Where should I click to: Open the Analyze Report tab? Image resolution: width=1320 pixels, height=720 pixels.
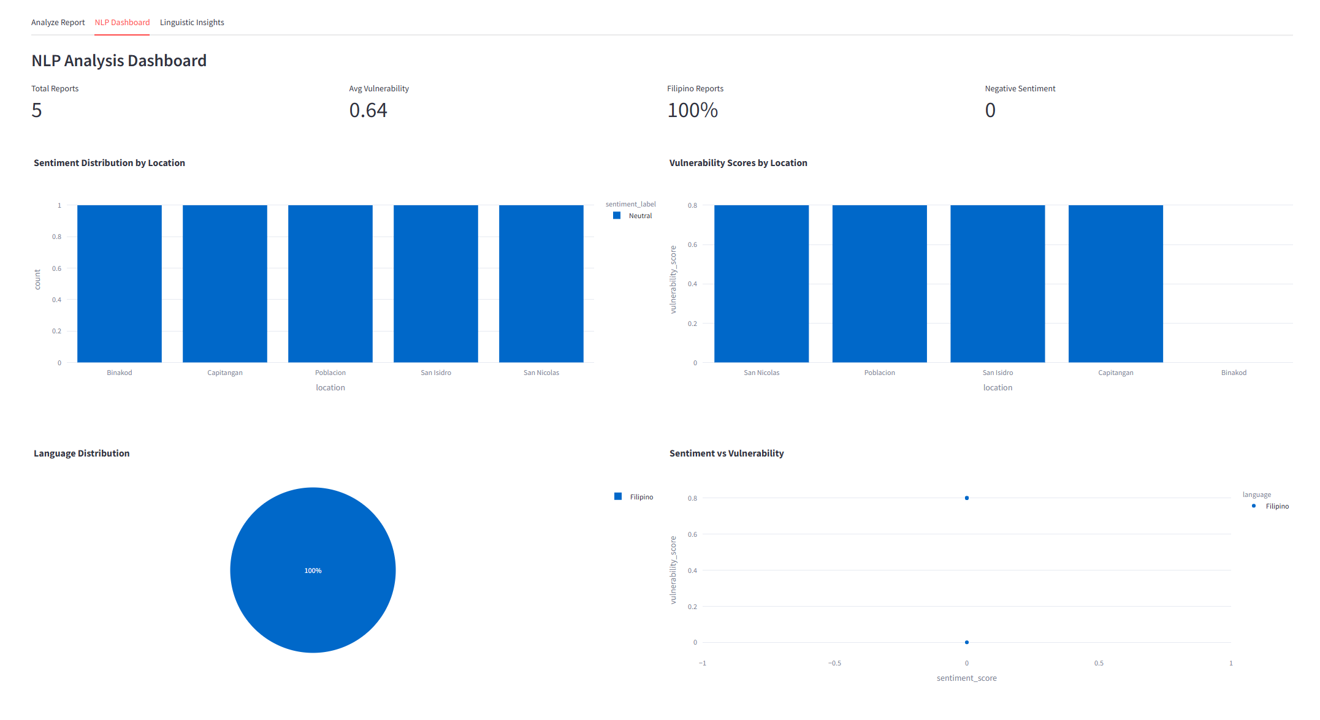click(x=58, y=23)
